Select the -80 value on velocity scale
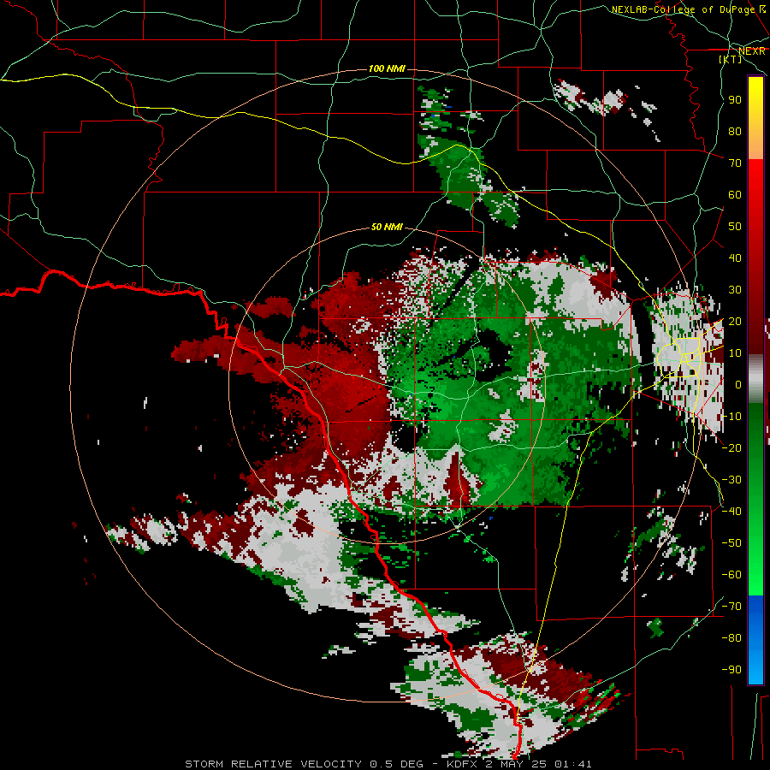The height and width of the screenshot is (770, 770). [731, 638]
